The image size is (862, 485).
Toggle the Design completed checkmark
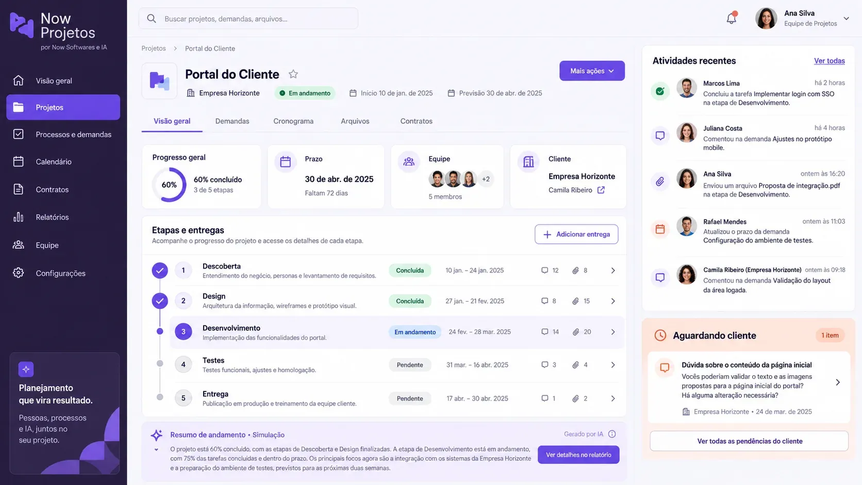coord(160,300)
